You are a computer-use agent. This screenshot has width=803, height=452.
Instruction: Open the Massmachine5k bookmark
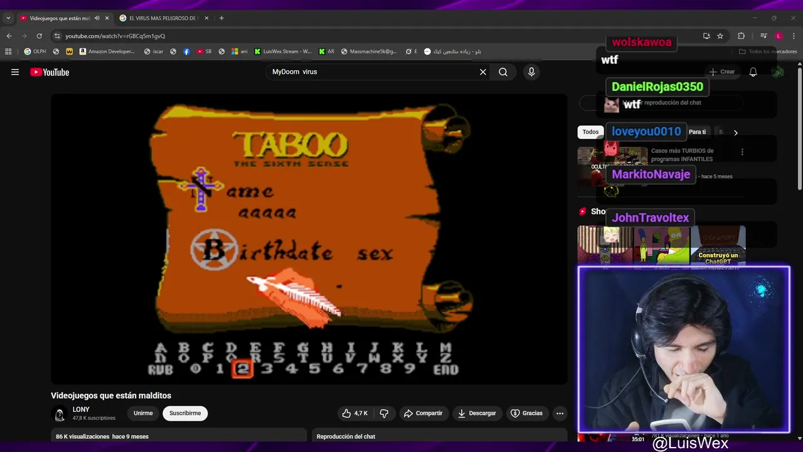coord(369,51)
